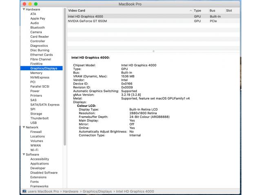Screen dimensions: 261x195
Task: Click the Type column header
Action: pyautogui.click(x=197, y=10)
